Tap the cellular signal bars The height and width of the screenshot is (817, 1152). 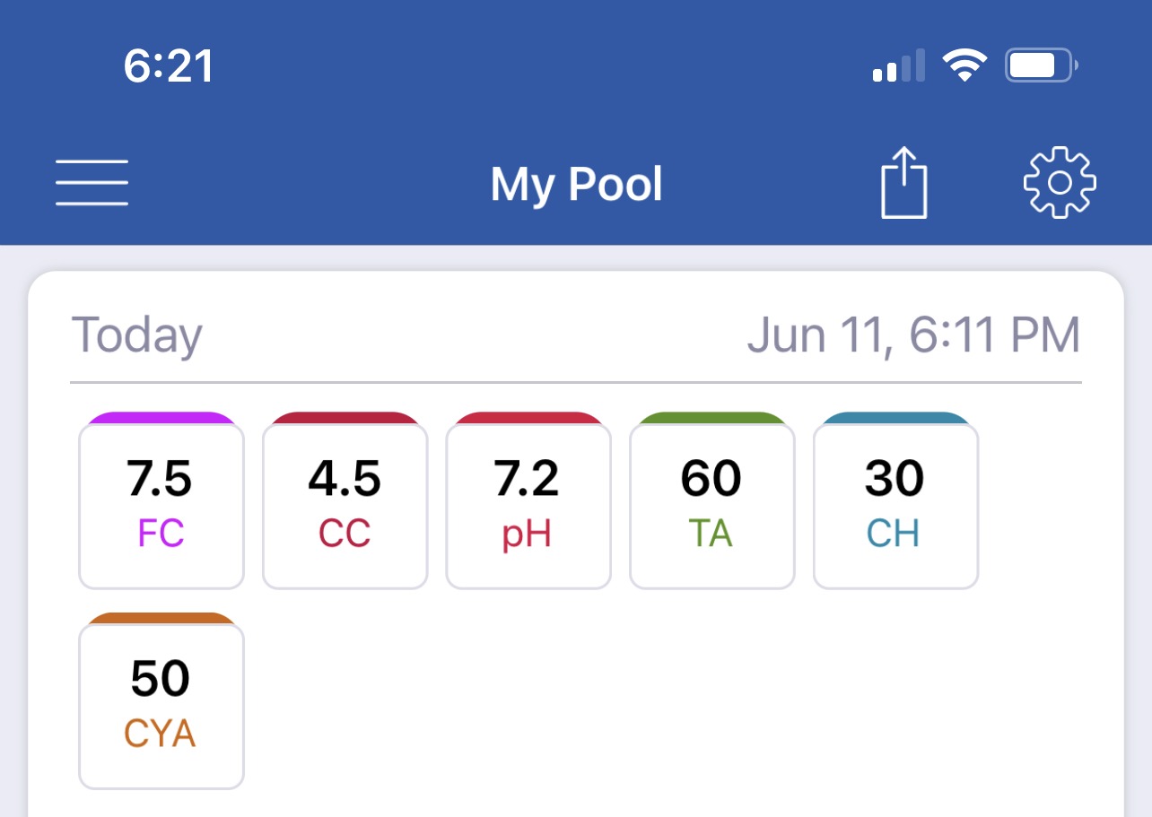click(899, 66)
